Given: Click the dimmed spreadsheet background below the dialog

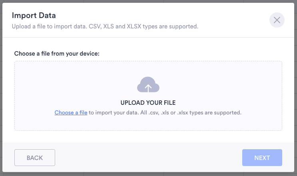Looking at the screenshot, I should click(x=148, y=174).
